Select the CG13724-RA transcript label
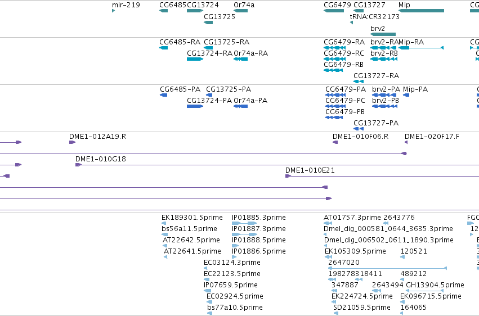 (209, 53)
